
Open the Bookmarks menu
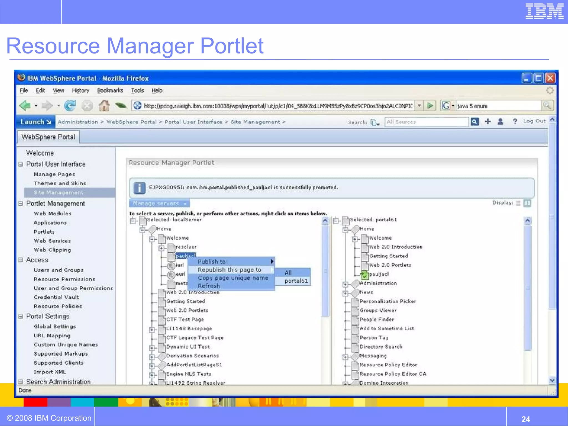tap(110, 90)
